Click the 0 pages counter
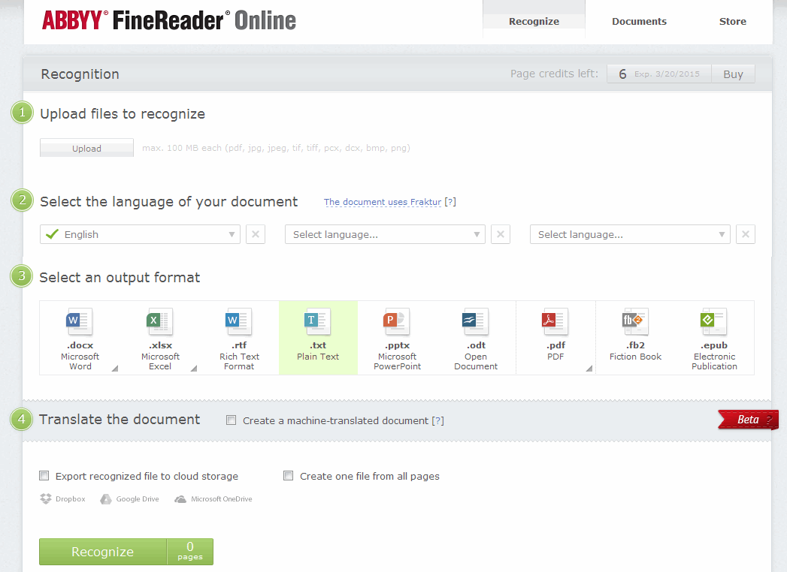Screen dimensions: 787x572 point(190,552)
